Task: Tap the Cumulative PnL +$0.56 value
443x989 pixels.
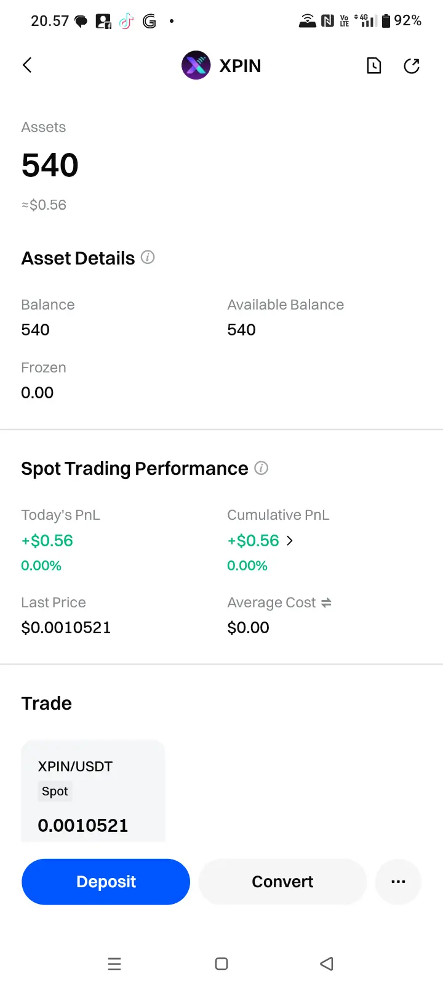Action: [x=253, y=541]
